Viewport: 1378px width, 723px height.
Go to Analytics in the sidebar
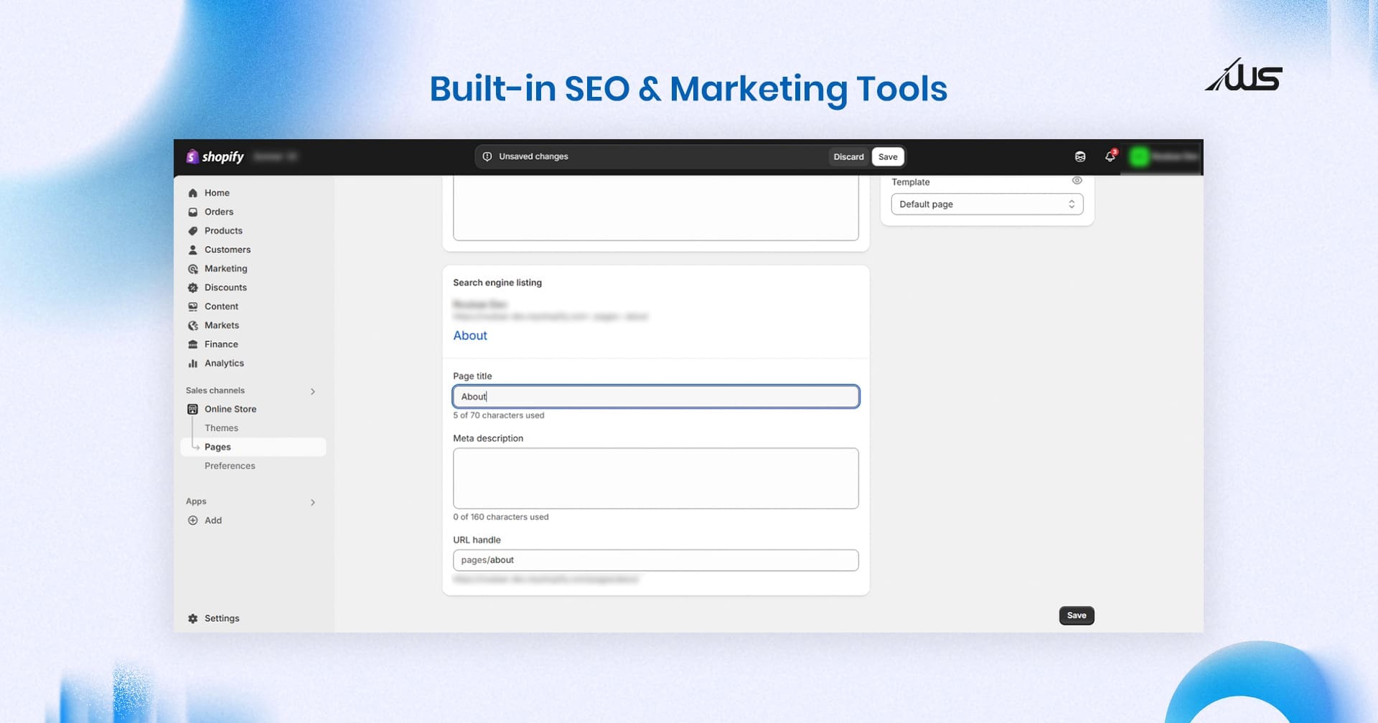[x=224, y=364]
